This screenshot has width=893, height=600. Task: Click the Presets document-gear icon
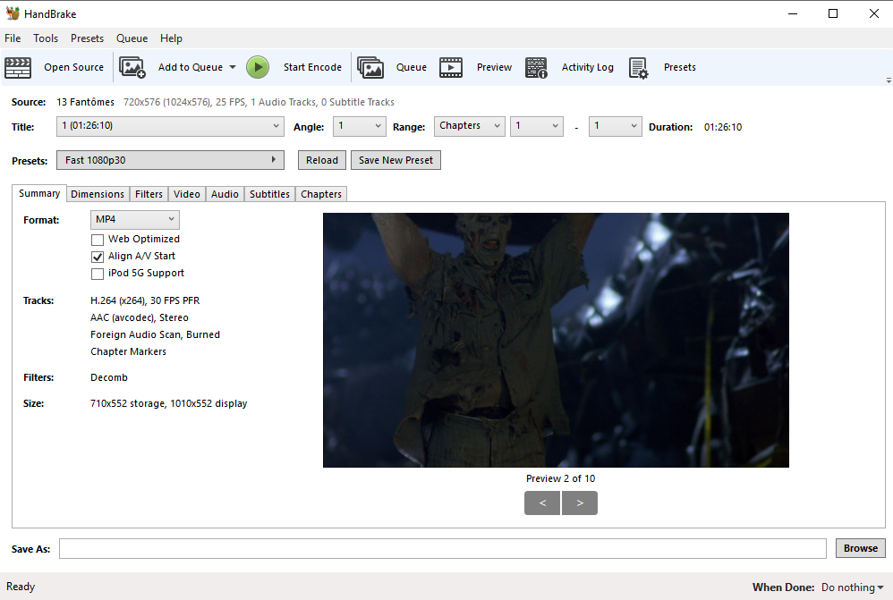coord(638,67)
